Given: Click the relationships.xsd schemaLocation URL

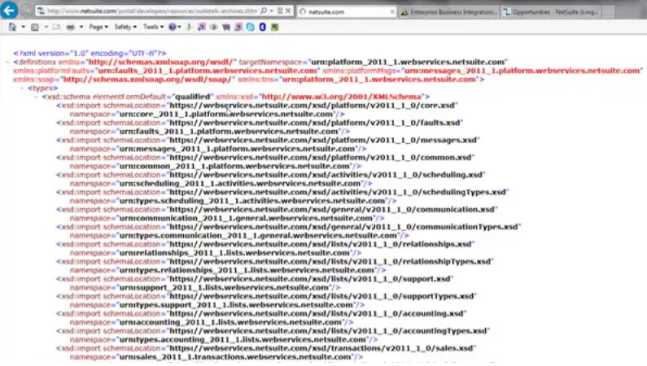Looking at the screenshot, I should [x=320, y=244].
